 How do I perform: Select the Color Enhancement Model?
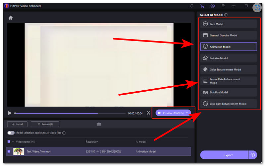pos(229,69)
